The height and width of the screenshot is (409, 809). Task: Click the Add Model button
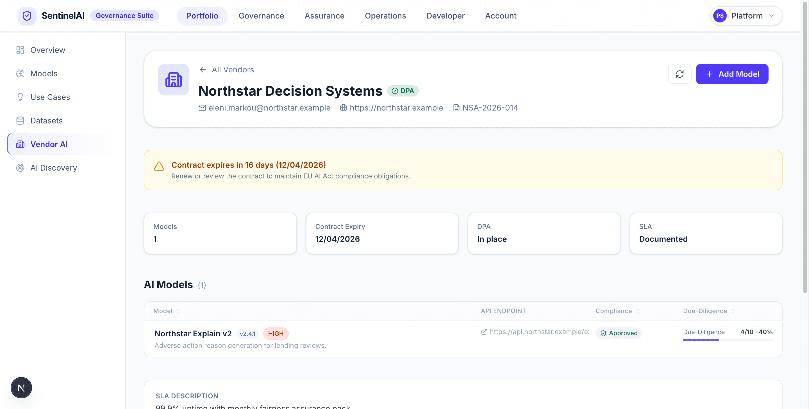[x=732, y=74]
